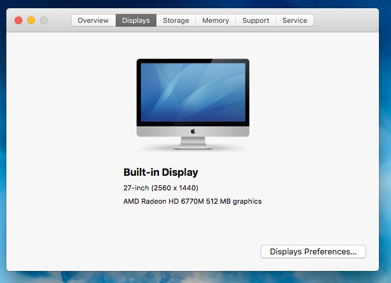Switch to the Service tab

(x=294, y=20)
